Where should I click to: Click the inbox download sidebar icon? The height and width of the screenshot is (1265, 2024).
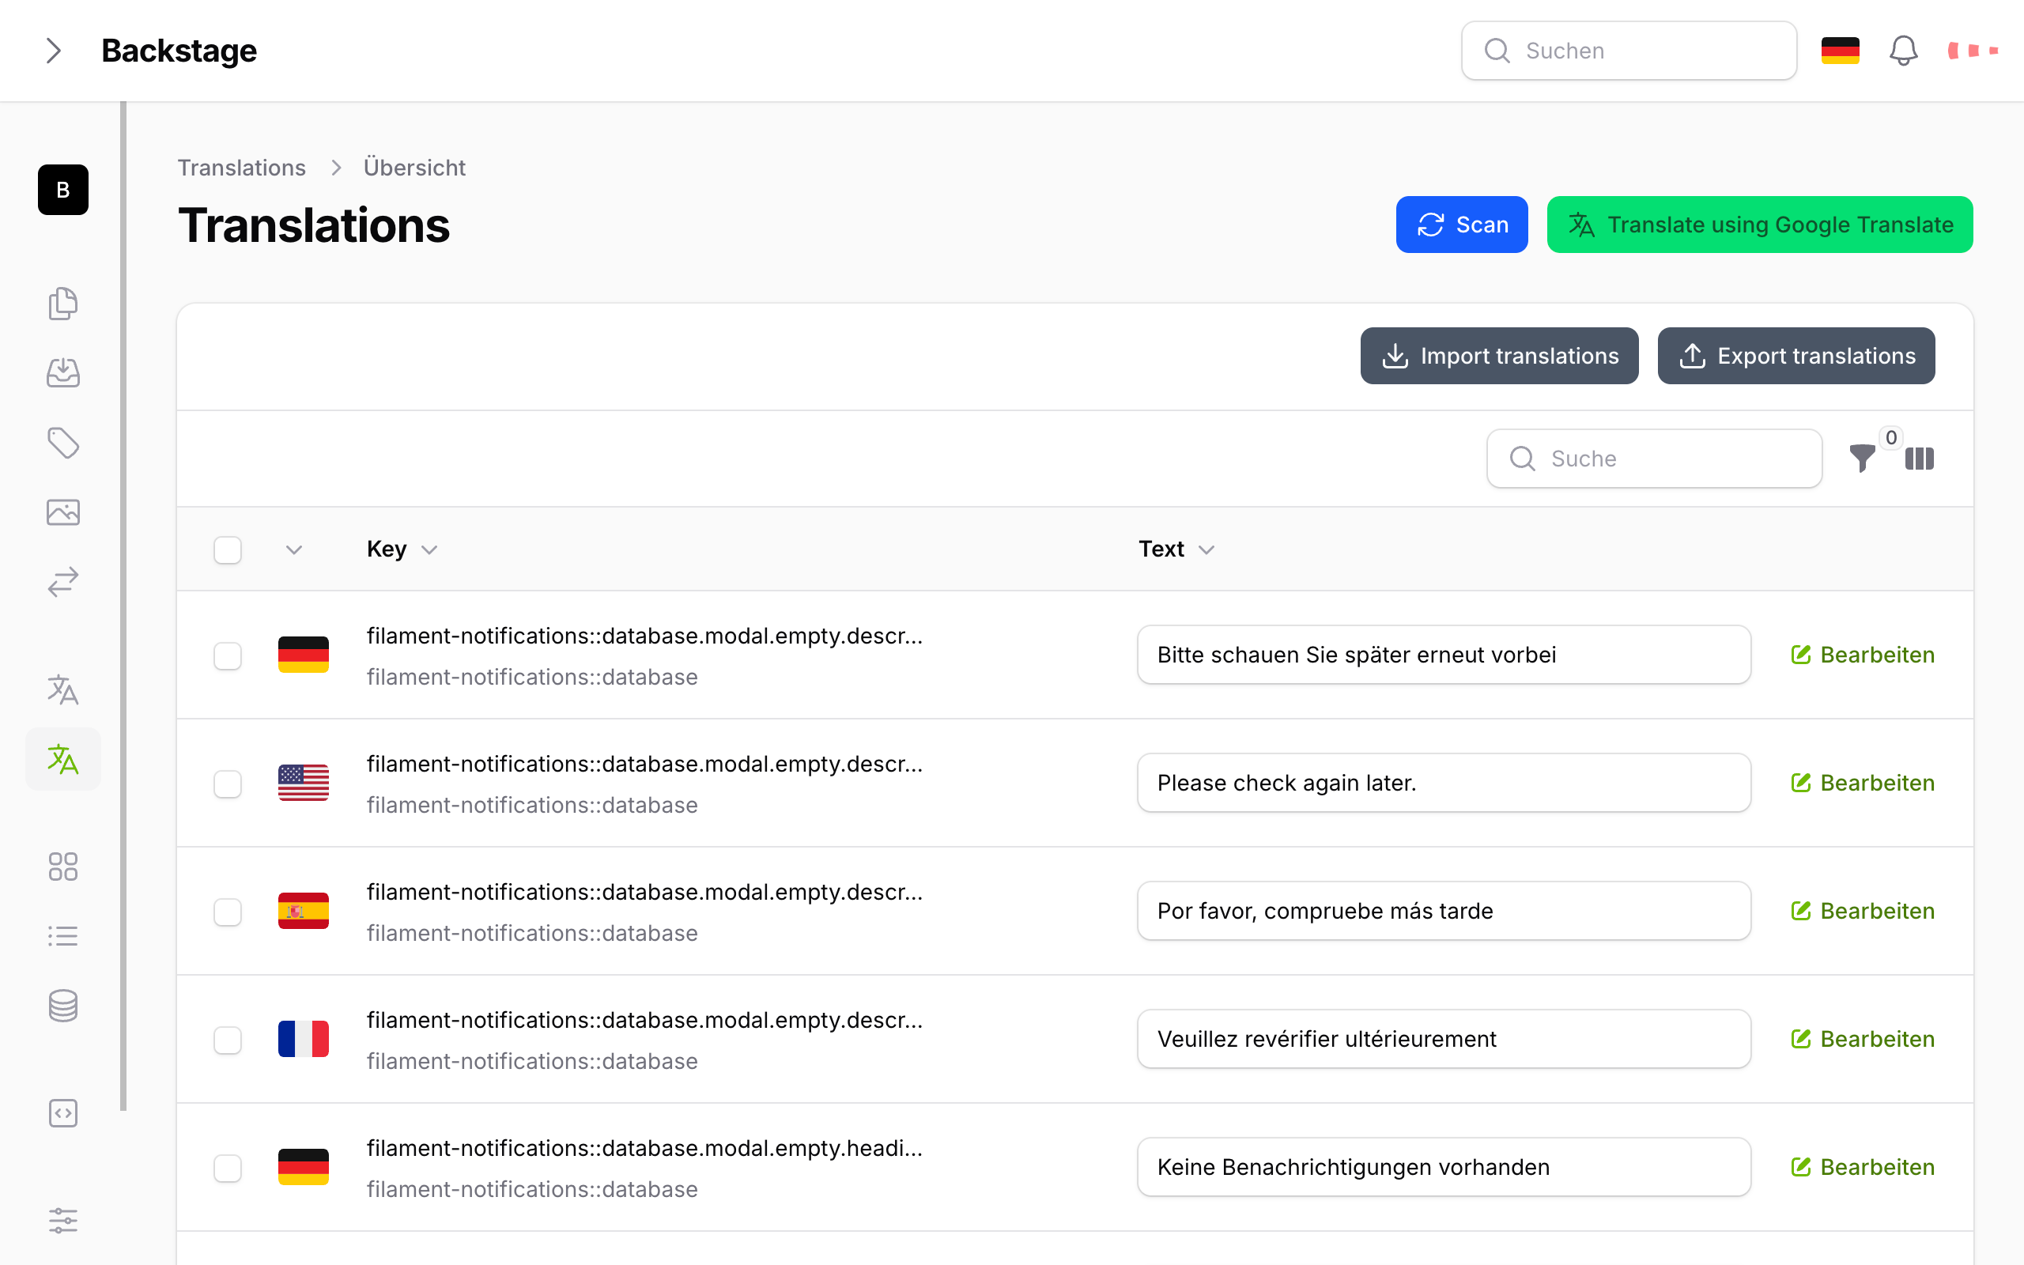pyautogui.click(x=62, y=372)
